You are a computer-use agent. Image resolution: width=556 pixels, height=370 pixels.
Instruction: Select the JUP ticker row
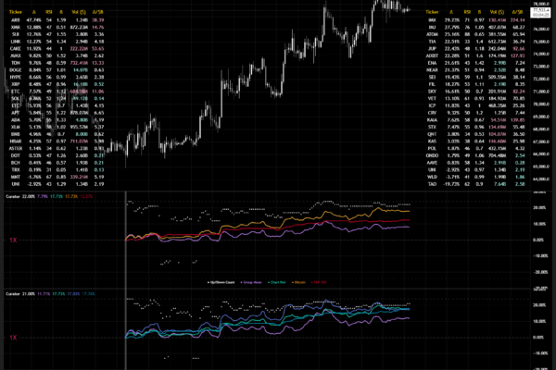coord(475,48)
